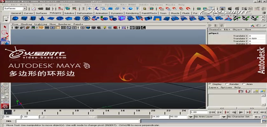Create a polygon cone from shelf

click(x=42, y=18)
